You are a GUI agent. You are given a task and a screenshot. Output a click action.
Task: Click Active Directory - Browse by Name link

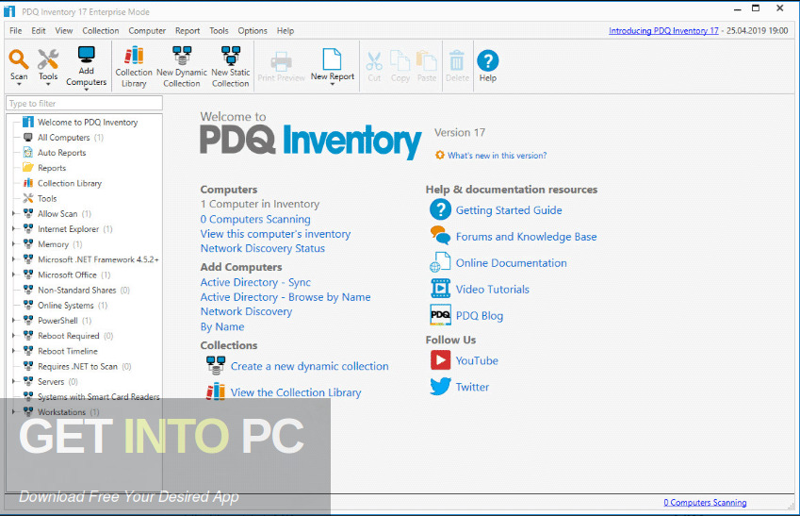click(286, 297)
